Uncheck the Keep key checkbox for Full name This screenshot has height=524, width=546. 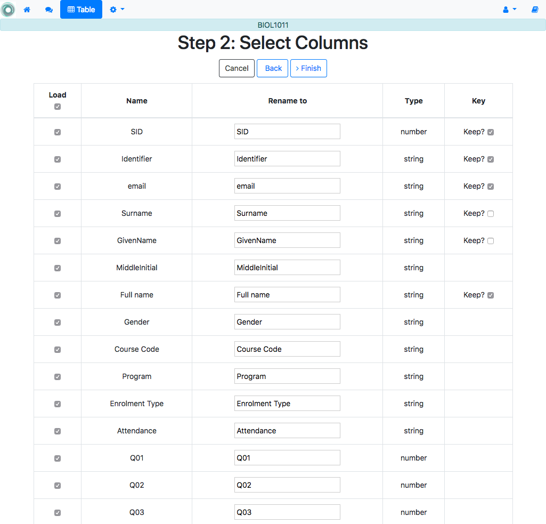491,295
